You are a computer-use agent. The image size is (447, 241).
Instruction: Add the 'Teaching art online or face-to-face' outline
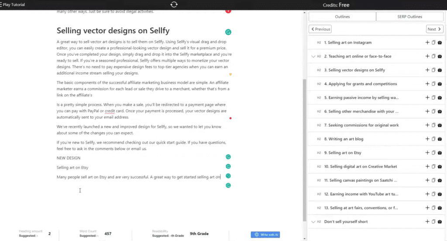pyautogui.click(x=427, y=56)
